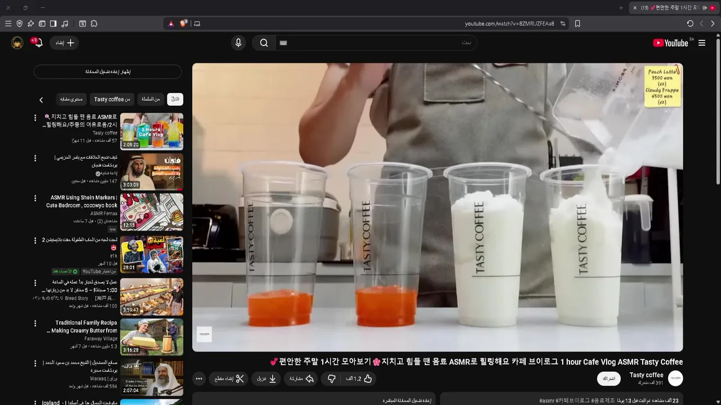The height and width of the screenshot is (405, 721).
Task: Click the shield tracker-blocker icon in toolbar
Action: point(20,24)
